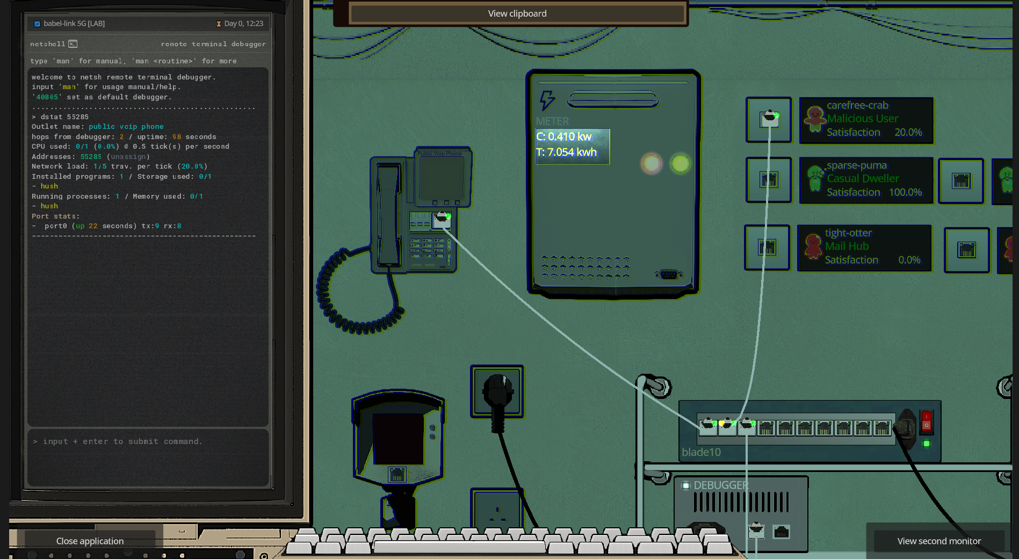The width and height of the screenshot is (1019, 559).
Task: Select the ethernet port beside sparse-puma
Action: (769, 179)
